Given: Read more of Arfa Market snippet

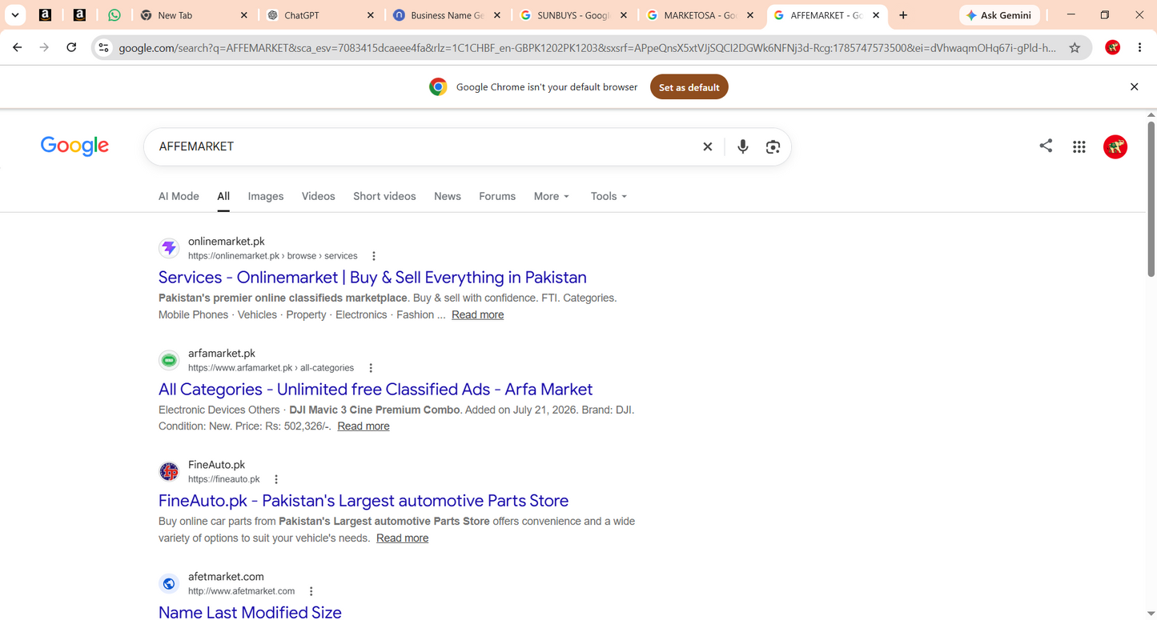Looking at the screenshot, I should [x=364, y=426].
